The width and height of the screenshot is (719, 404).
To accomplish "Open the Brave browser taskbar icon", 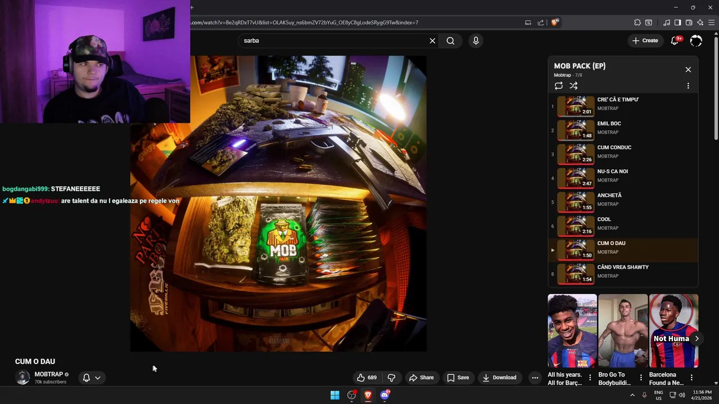I will (368, 395).
